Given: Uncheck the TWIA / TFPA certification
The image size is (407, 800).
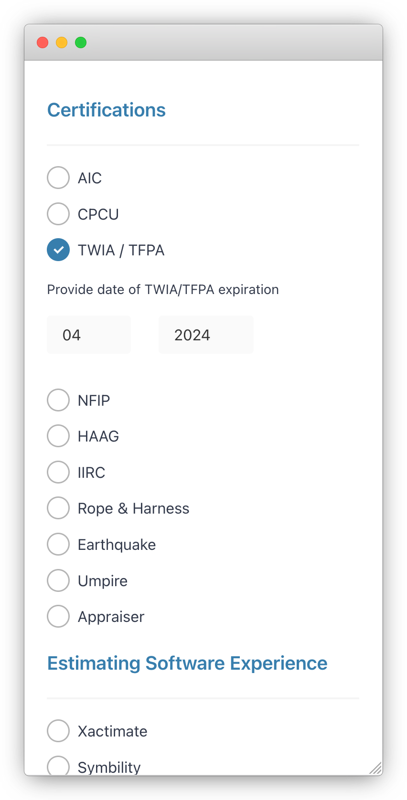Looking at the screenshot, I should pos(58,250).
